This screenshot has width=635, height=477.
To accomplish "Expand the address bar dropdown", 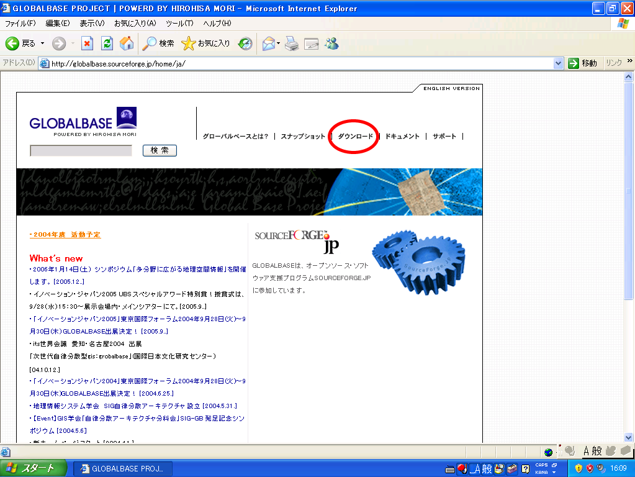I will click(559, 63).
